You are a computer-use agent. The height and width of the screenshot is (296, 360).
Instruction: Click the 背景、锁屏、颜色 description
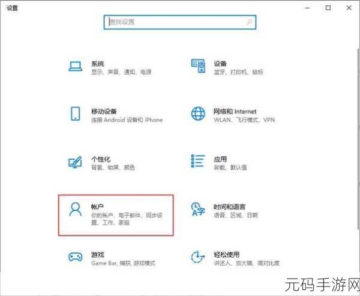[113, 168]
